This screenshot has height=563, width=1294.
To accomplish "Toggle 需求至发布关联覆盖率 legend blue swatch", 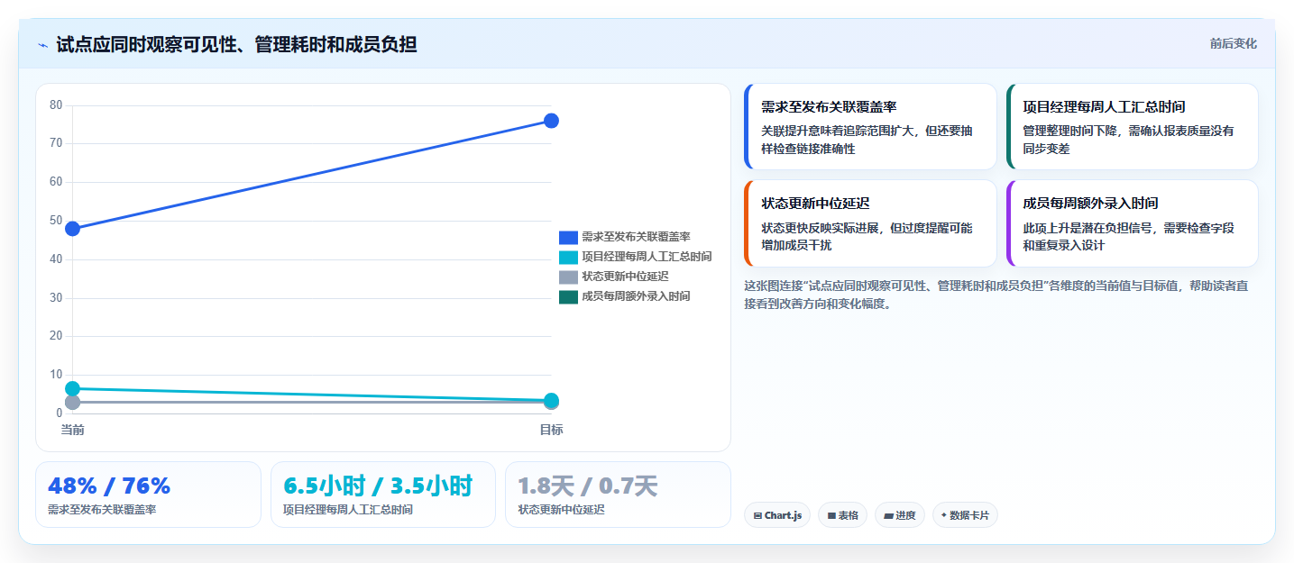I will tap(568, 237).
